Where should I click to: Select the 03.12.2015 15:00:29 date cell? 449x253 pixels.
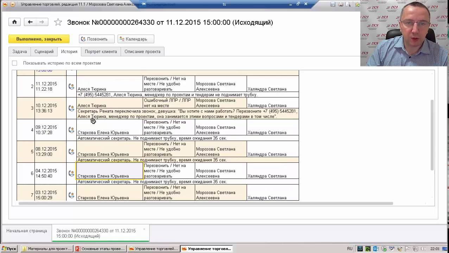coord(50,193)
